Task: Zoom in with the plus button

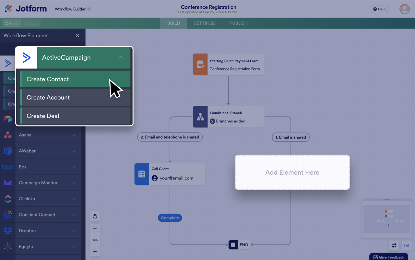Action: click(95, 229)
